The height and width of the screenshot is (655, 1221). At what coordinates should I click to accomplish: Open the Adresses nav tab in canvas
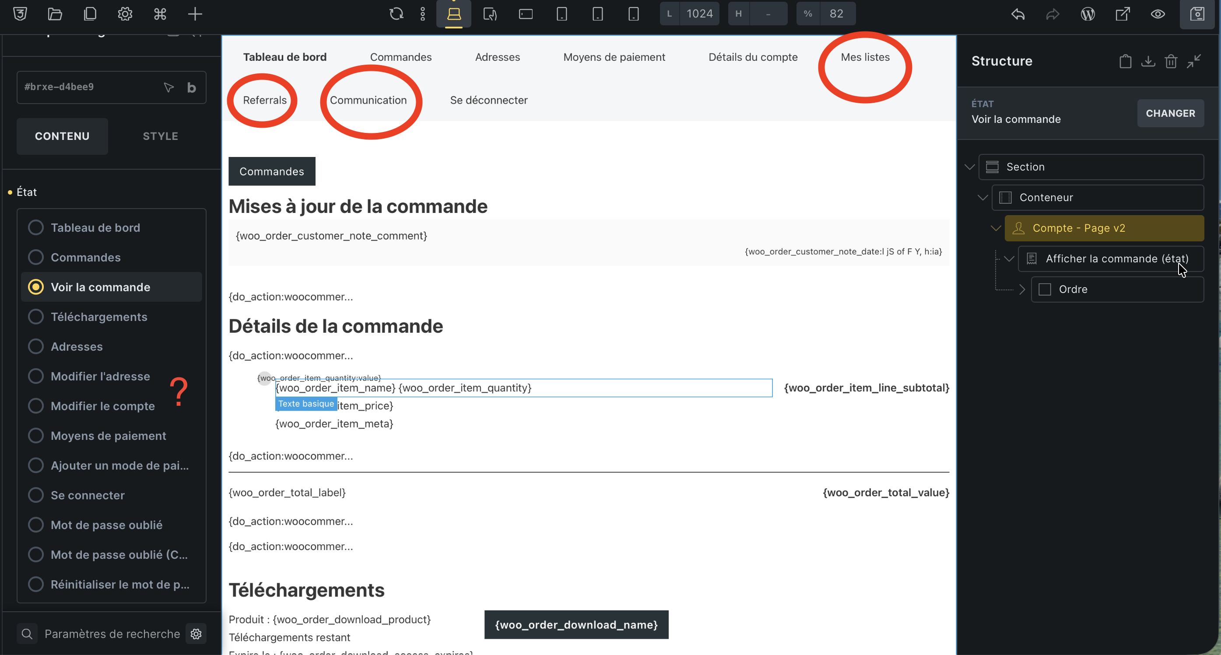click(497, 57)
